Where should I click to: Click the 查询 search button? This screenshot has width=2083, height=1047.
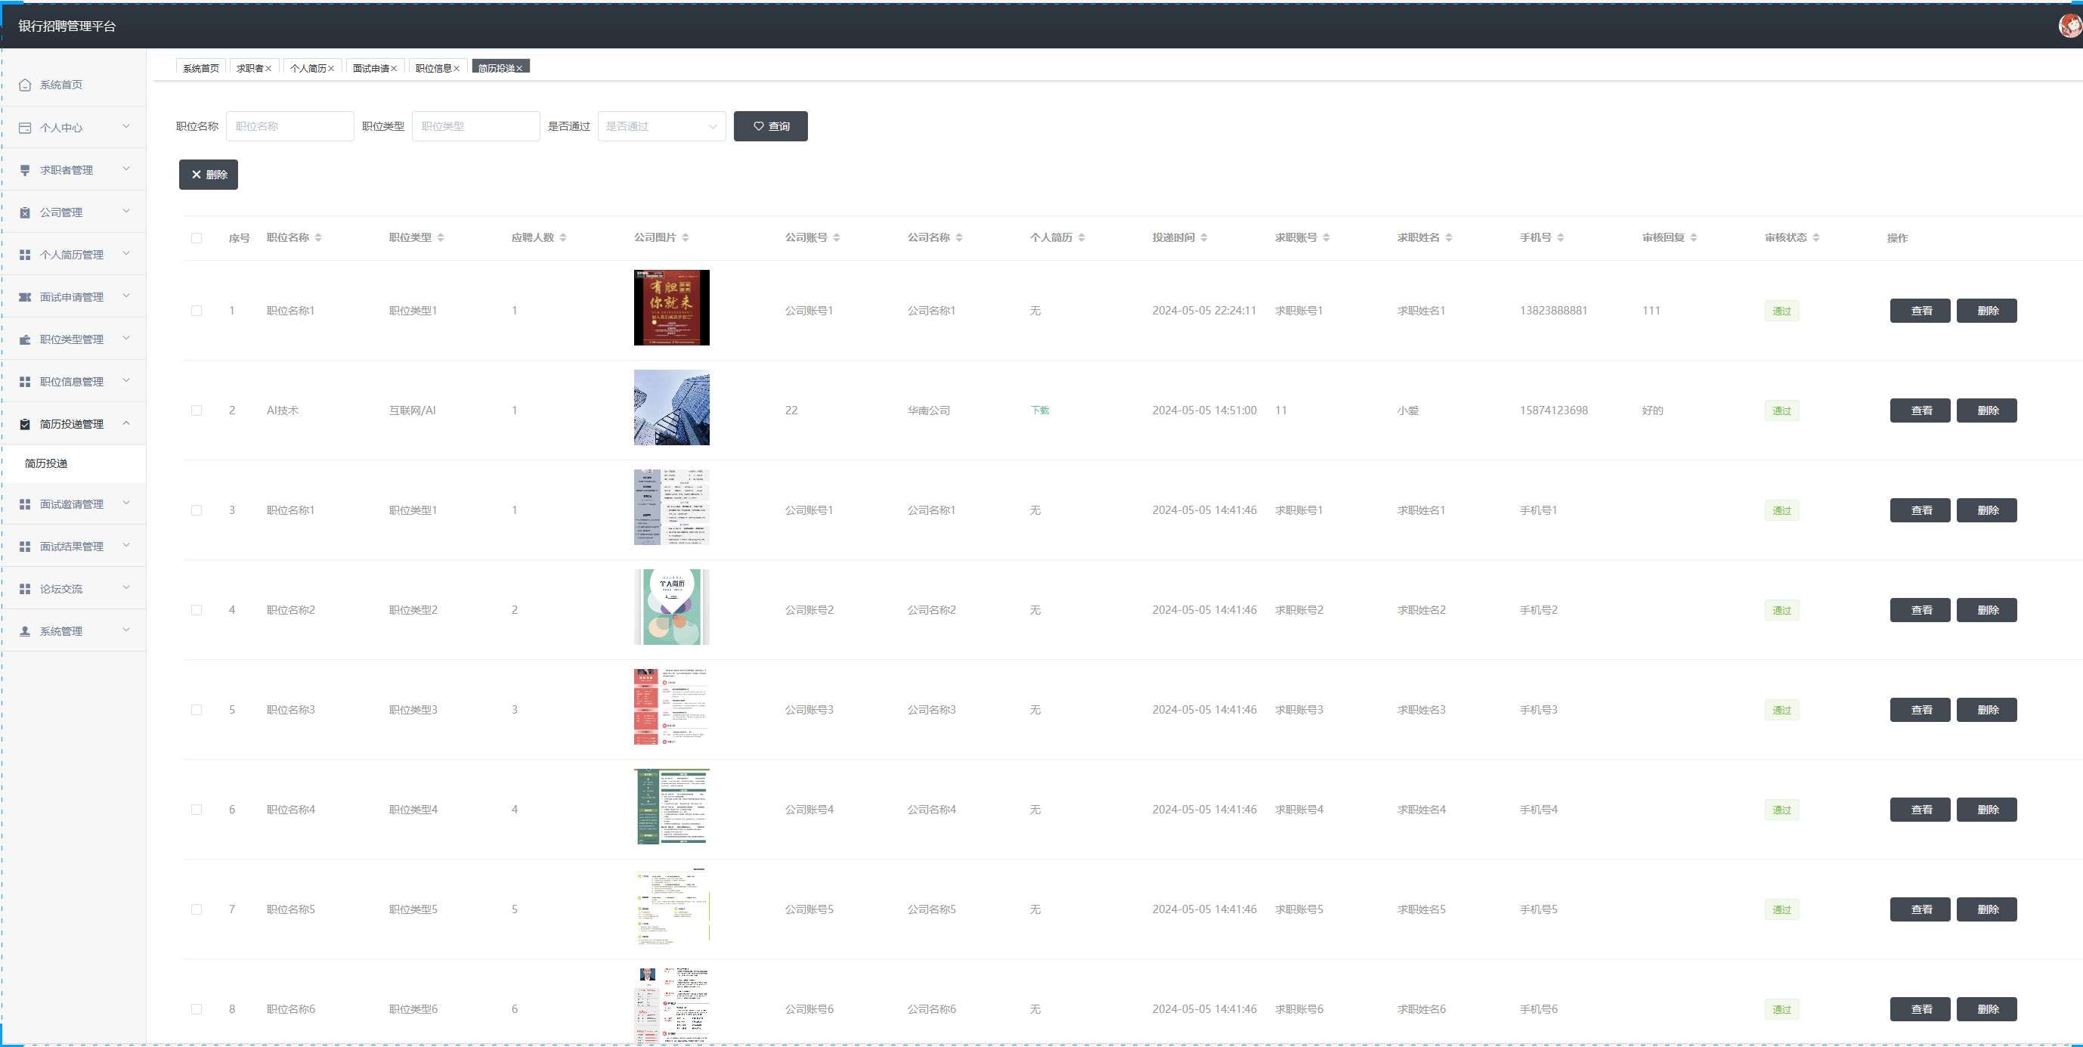pyautogui.click(x=771, y=126)
